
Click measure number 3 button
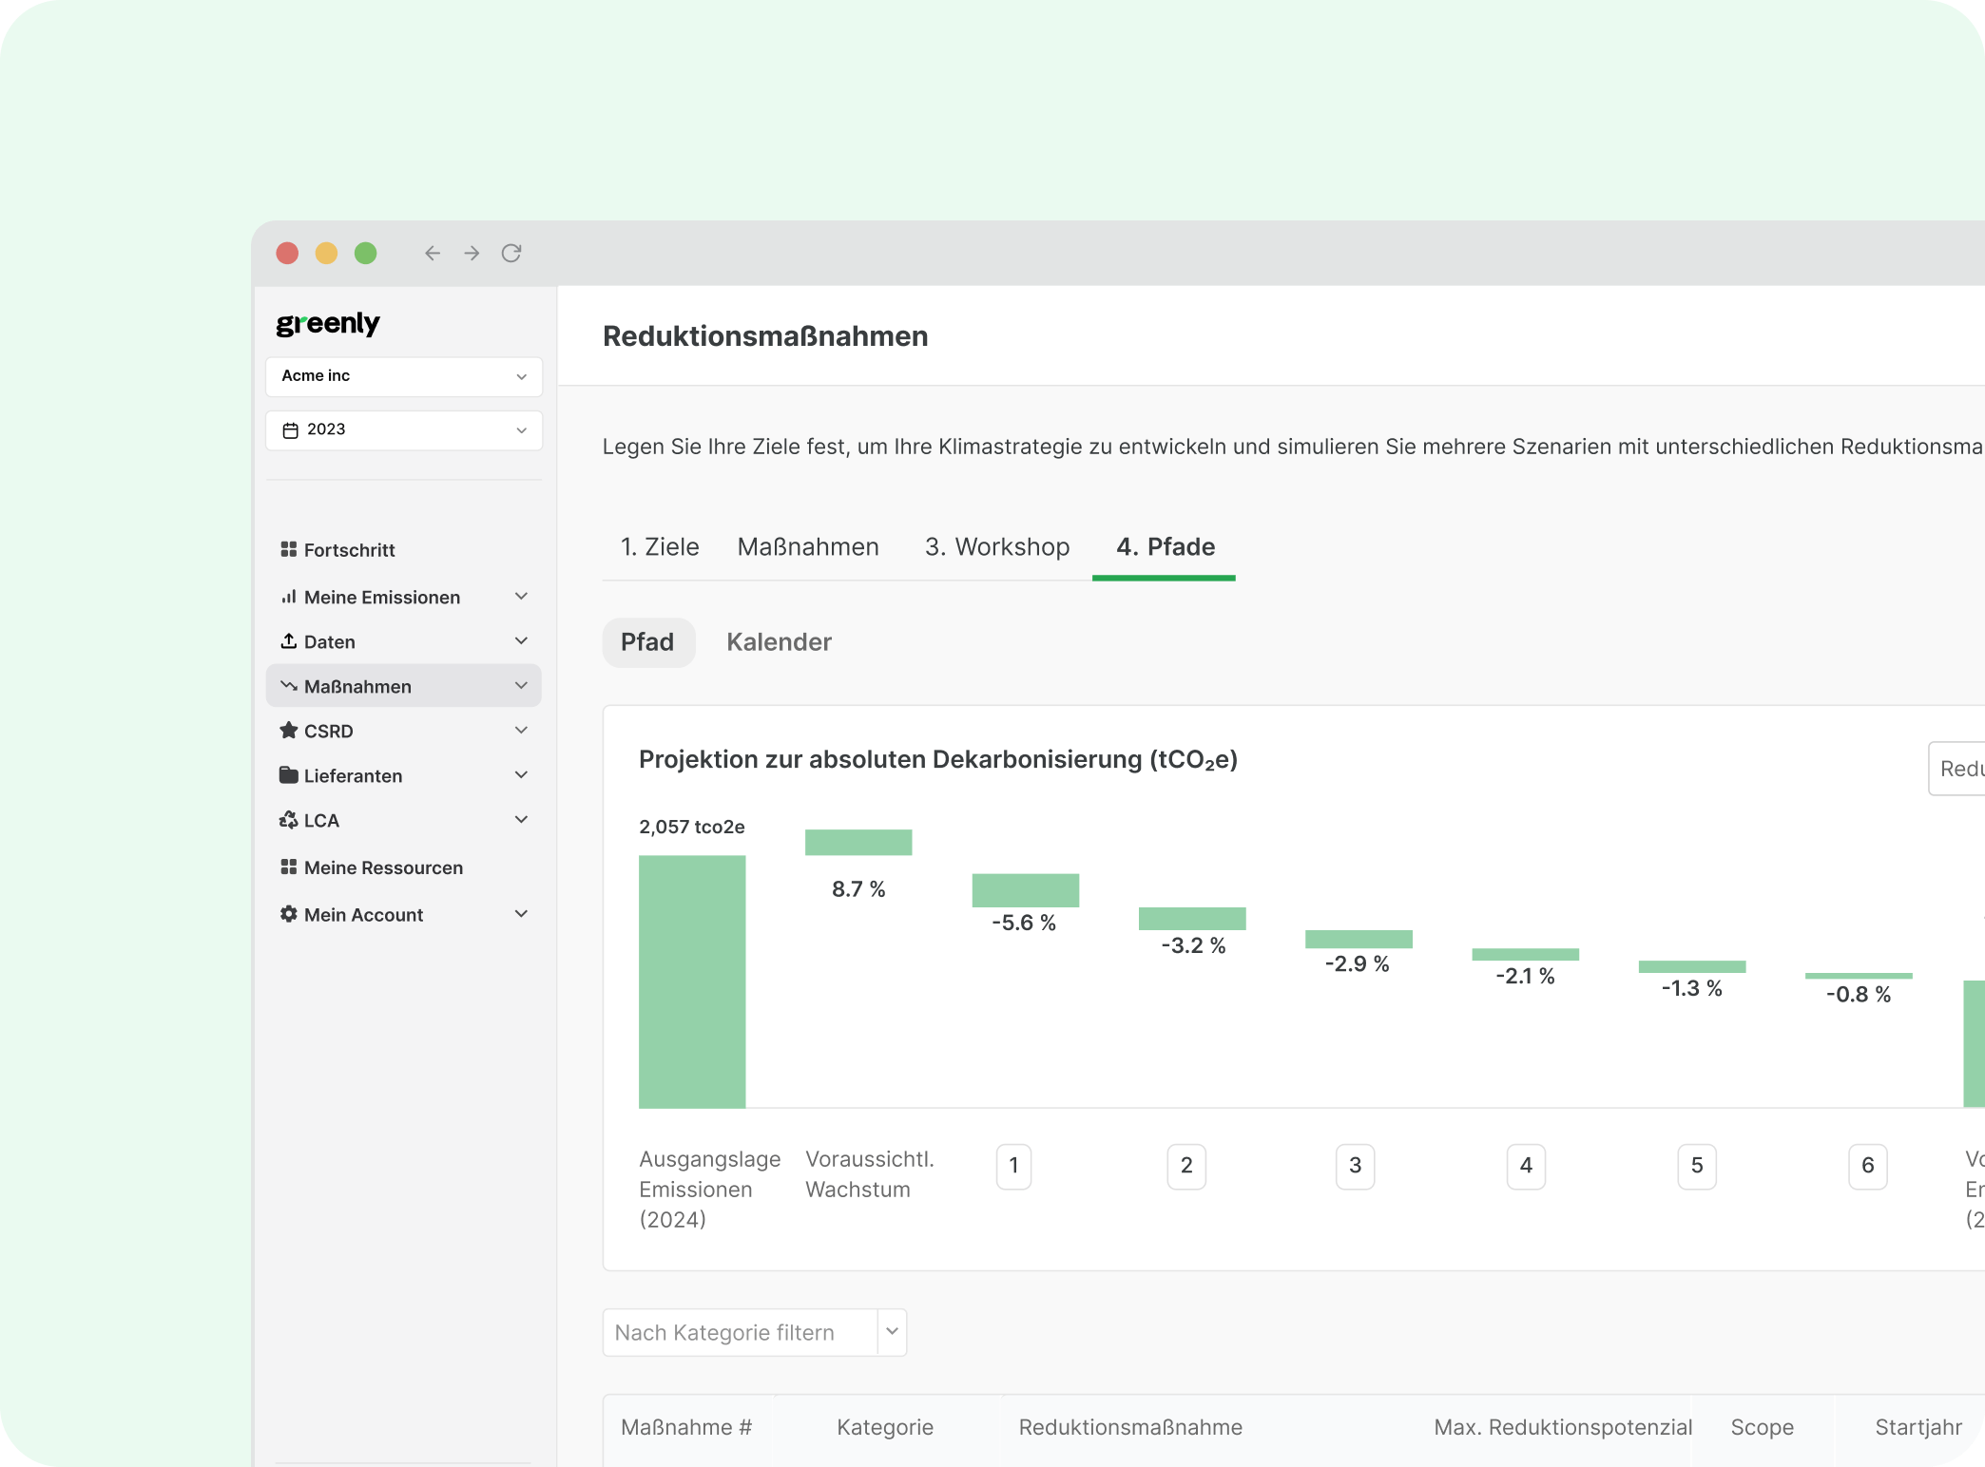1355,1166
